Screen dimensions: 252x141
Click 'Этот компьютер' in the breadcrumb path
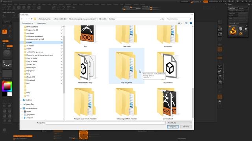pos(44,19)
